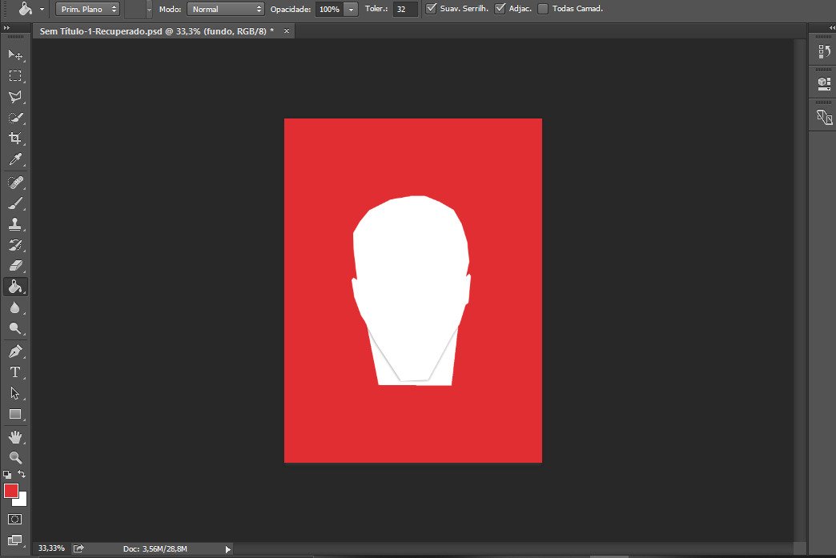Swap foreground and background colors
Screen dimensions: 836x558
click(22, 474)
